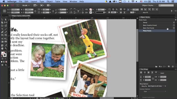
Task: Toggle the Invert checkbox
Action: pyautogui.click(x=159, y=73)
